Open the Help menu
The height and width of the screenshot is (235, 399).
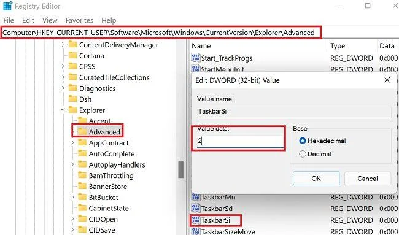coord(109,20)
